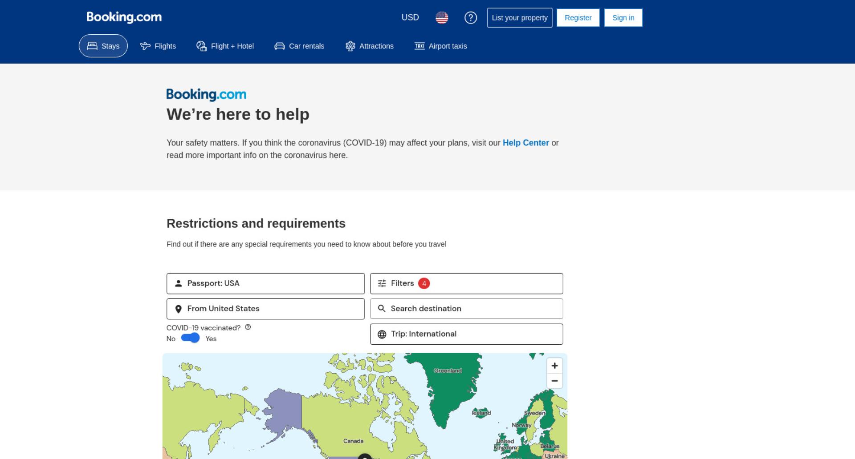This screenshot has width=855, height=459.
Task: Open the Filters panel
Action: pyautogui.click(x=467, y=283)
